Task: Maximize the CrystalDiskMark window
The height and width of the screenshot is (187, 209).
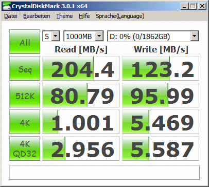Action: click(193, 6)
